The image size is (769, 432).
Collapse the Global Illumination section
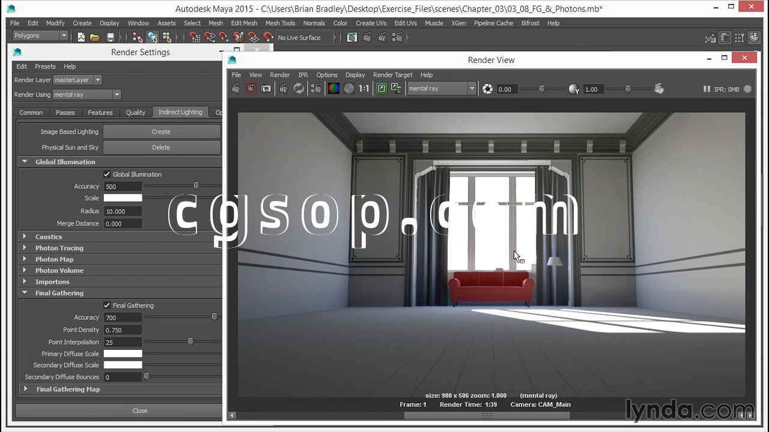(x=25, y=161)
